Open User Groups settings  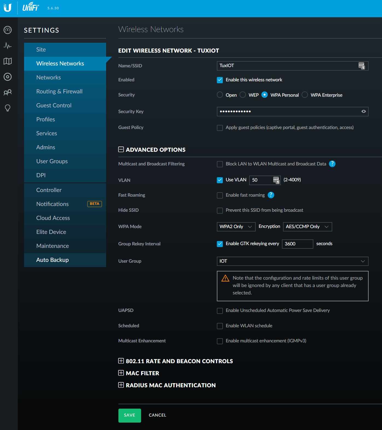coord(65,161)
